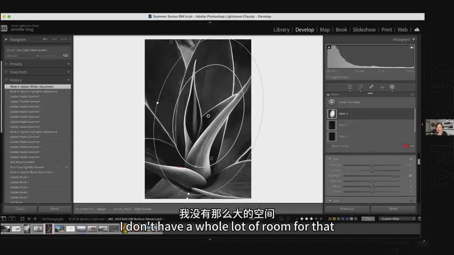Click the cloud sync status icon
The width and height of the screenshot is (454, 255).
tap(417, 30)
